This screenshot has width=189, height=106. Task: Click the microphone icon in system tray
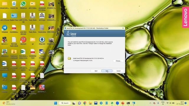tap(158, 103)
